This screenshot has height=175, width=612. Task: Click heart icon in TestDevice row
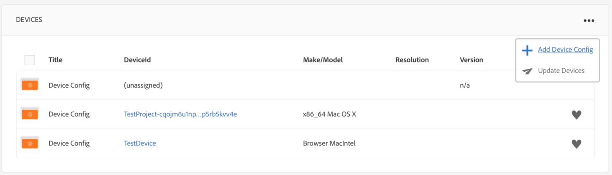tap(576, 144)
